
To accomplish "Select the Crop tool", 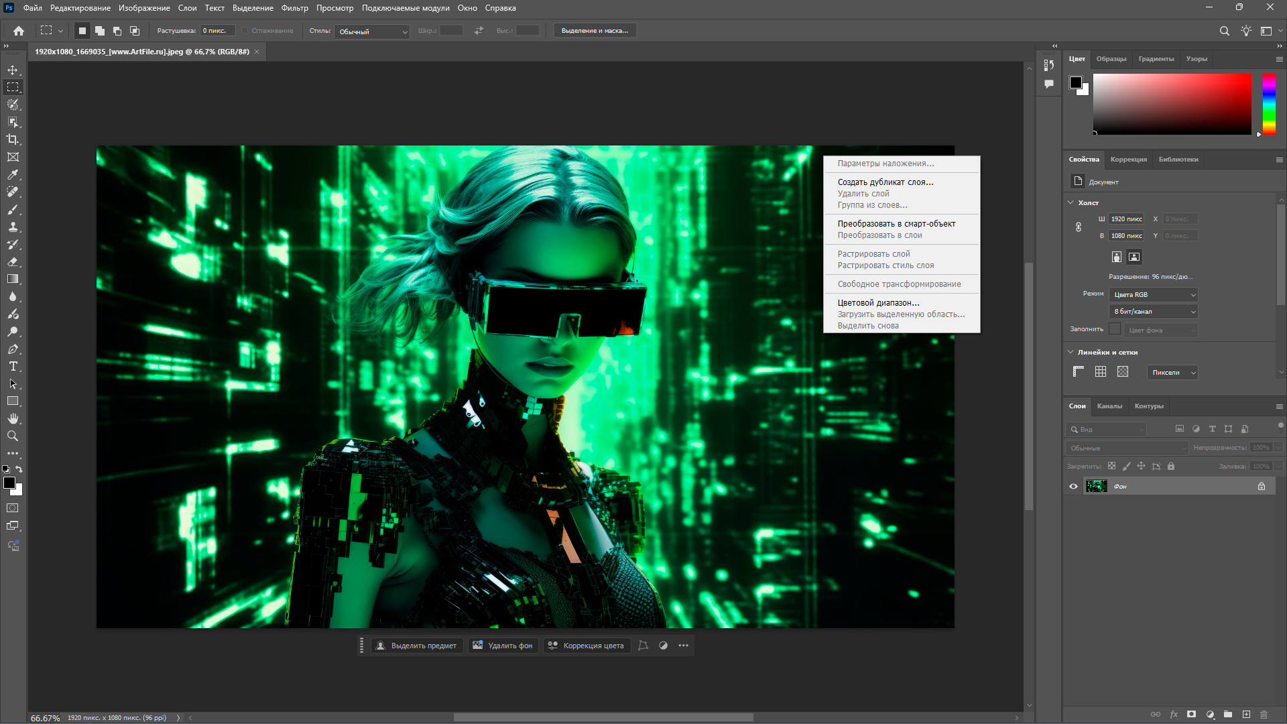I will 13,139.
